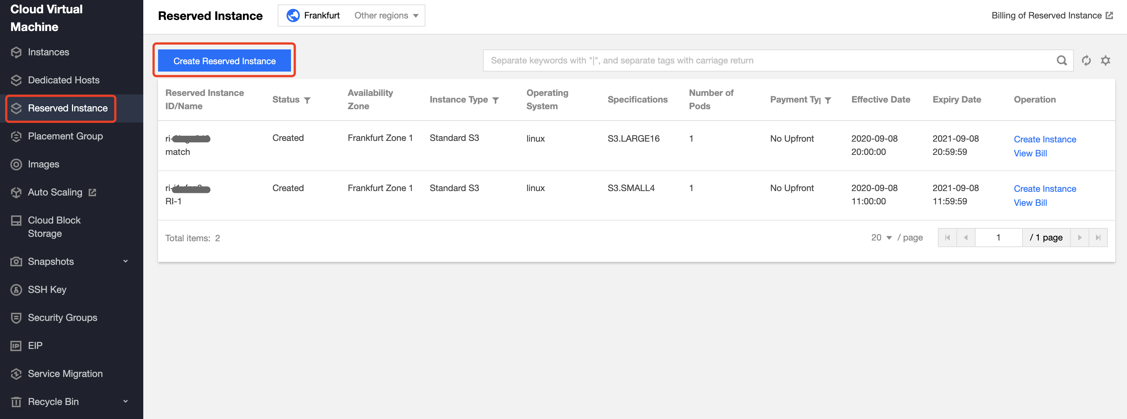This screenshot has width=1127, height=419.
Task: Filter by Status column icon
Action: pyautogui.click(x=307, y=100)
